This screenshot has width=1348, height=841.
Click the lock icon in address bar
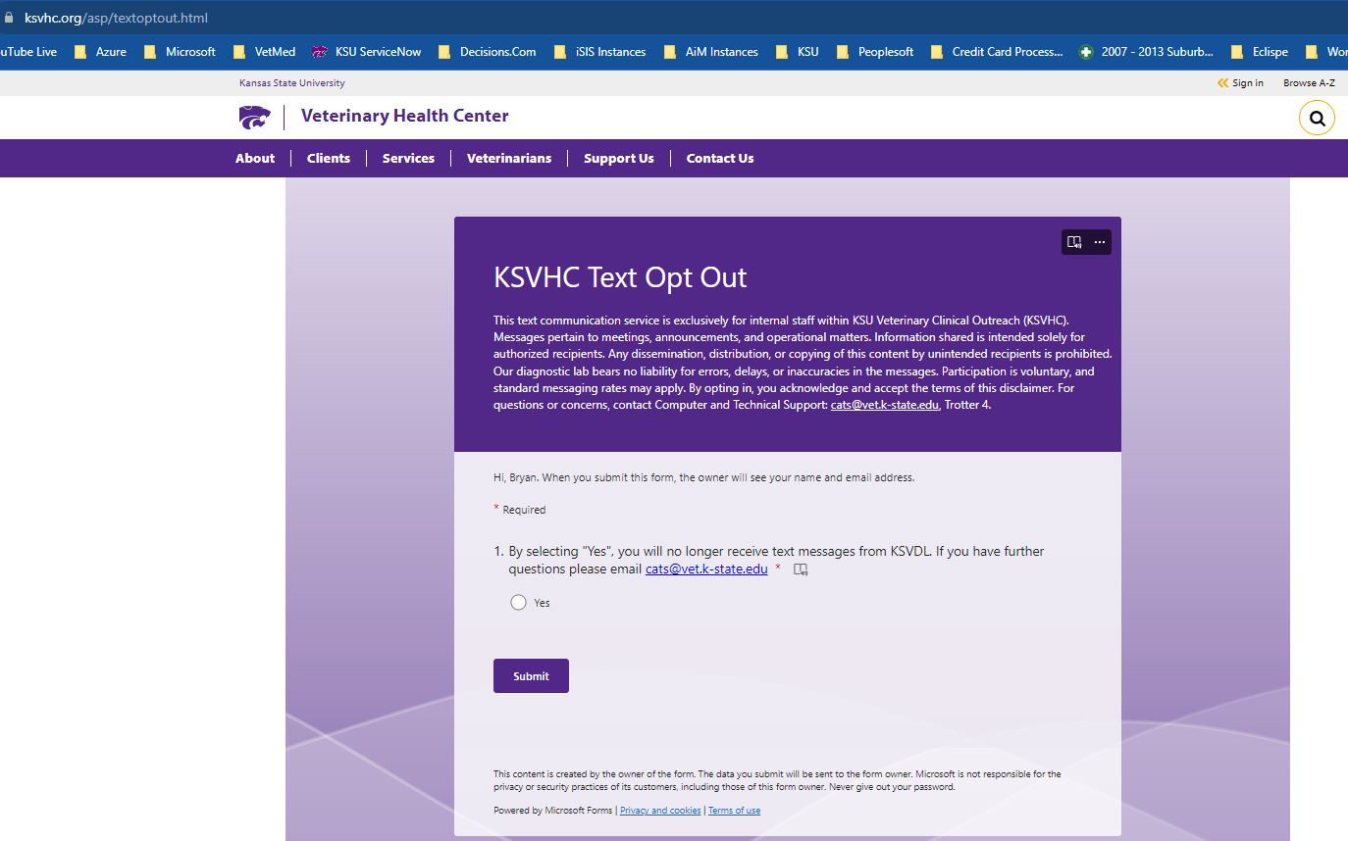click(x=10, y=18)
